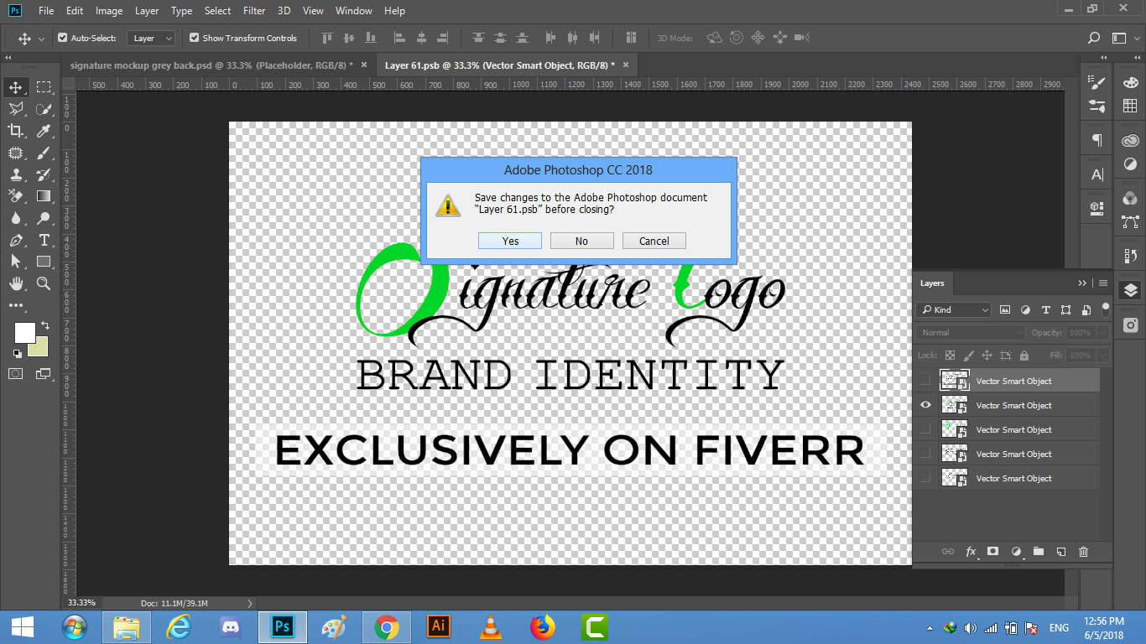Select the Blur tool droplet icon
1146x644 pixels.
coord(16,218)
